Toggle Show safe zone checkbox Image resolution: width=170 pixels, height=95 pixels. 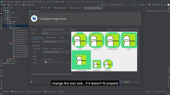point(119,29)
